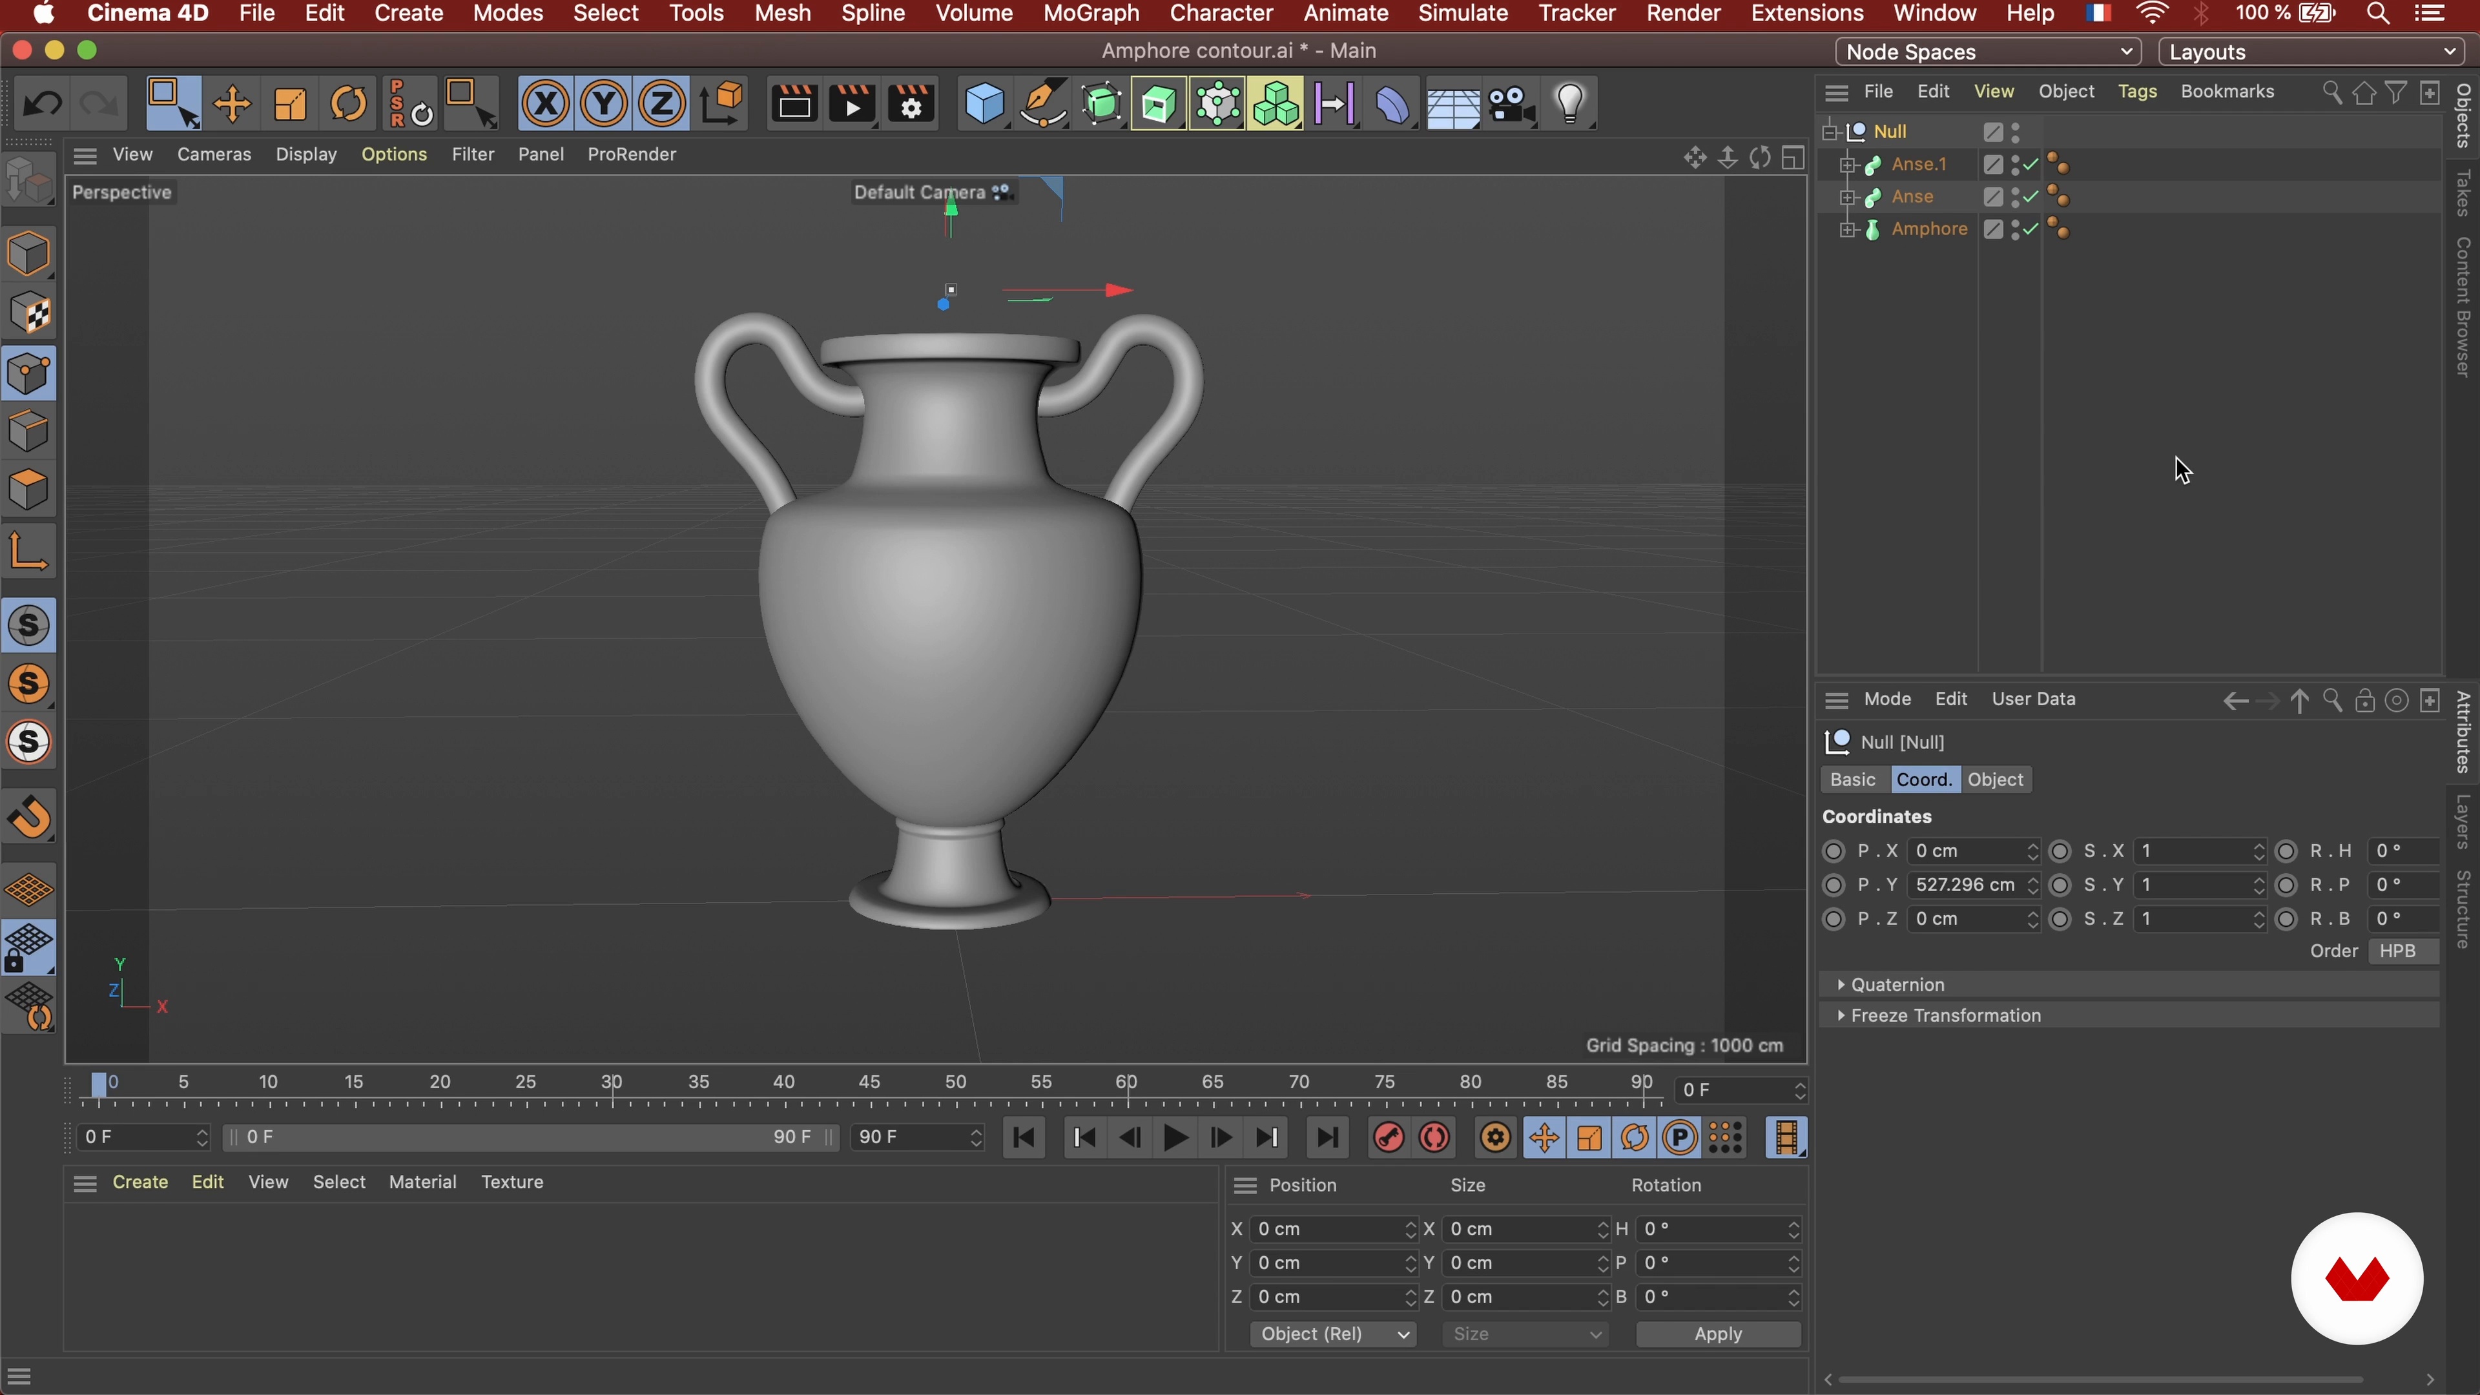Toggle Position keyframe recording
This screenshot has height=1395, width=2480.
[x=1544, y=1138]
